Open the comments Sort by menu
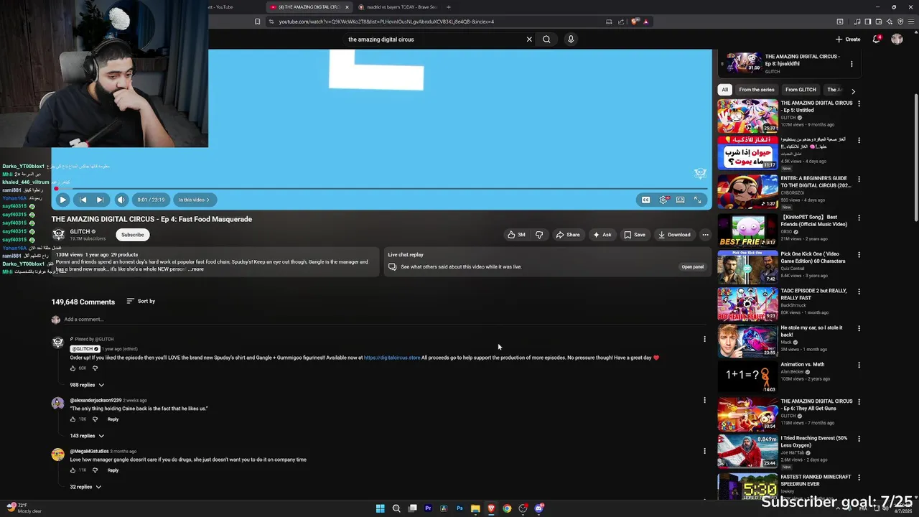The height and width of the screenshot is (517, 919). tap(141, 301)
